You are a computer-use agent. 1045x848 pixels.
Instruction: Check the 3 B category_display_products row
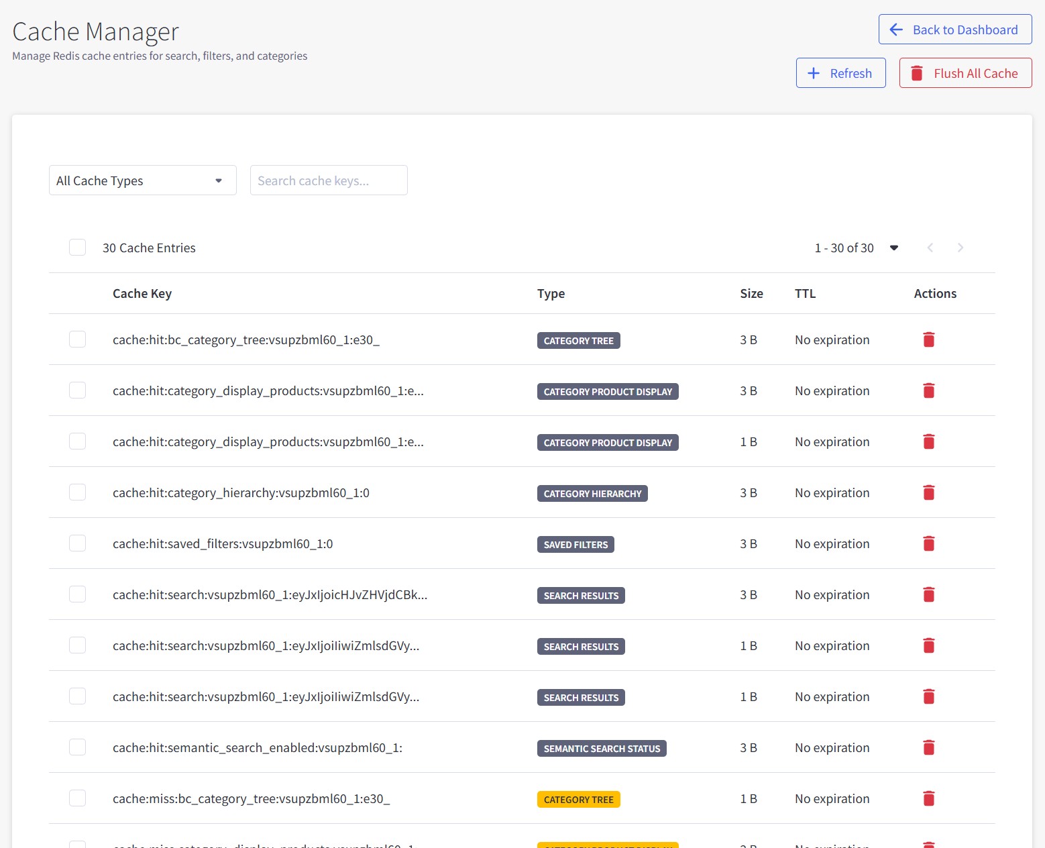point(77,390)
